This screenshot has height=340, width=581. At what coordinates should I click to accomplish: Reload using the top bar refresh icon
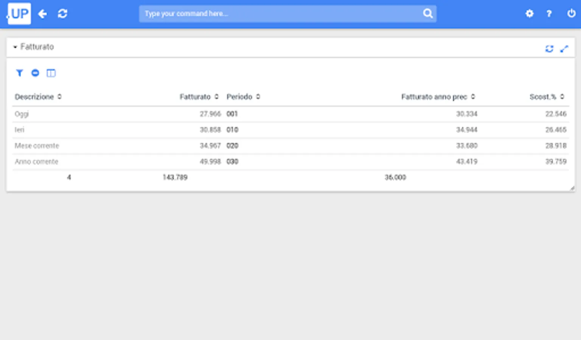click(62, 14)
